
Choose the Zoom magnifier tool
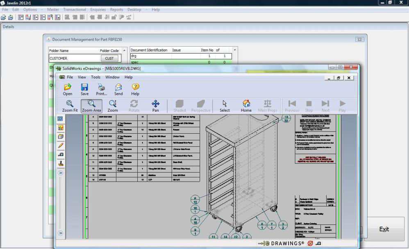coord(113,106)
